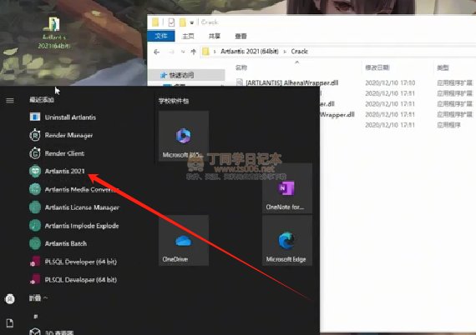This screenshot has height=335, width=476.
Task: Click Crack breadcrumb in address bar
Action: tap(299, 51)
